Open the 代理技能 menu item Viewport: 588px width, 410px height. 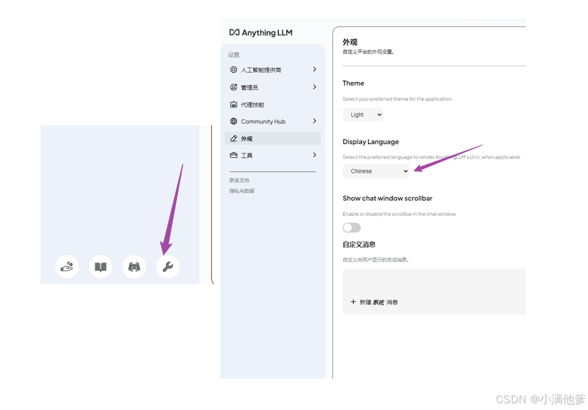click(x=273, y=104)
